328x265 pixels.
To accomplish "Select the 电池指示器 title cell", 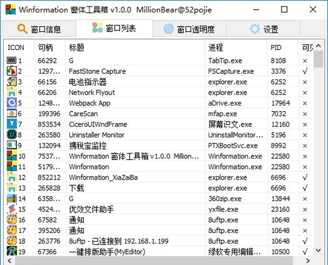I will 87,82.
